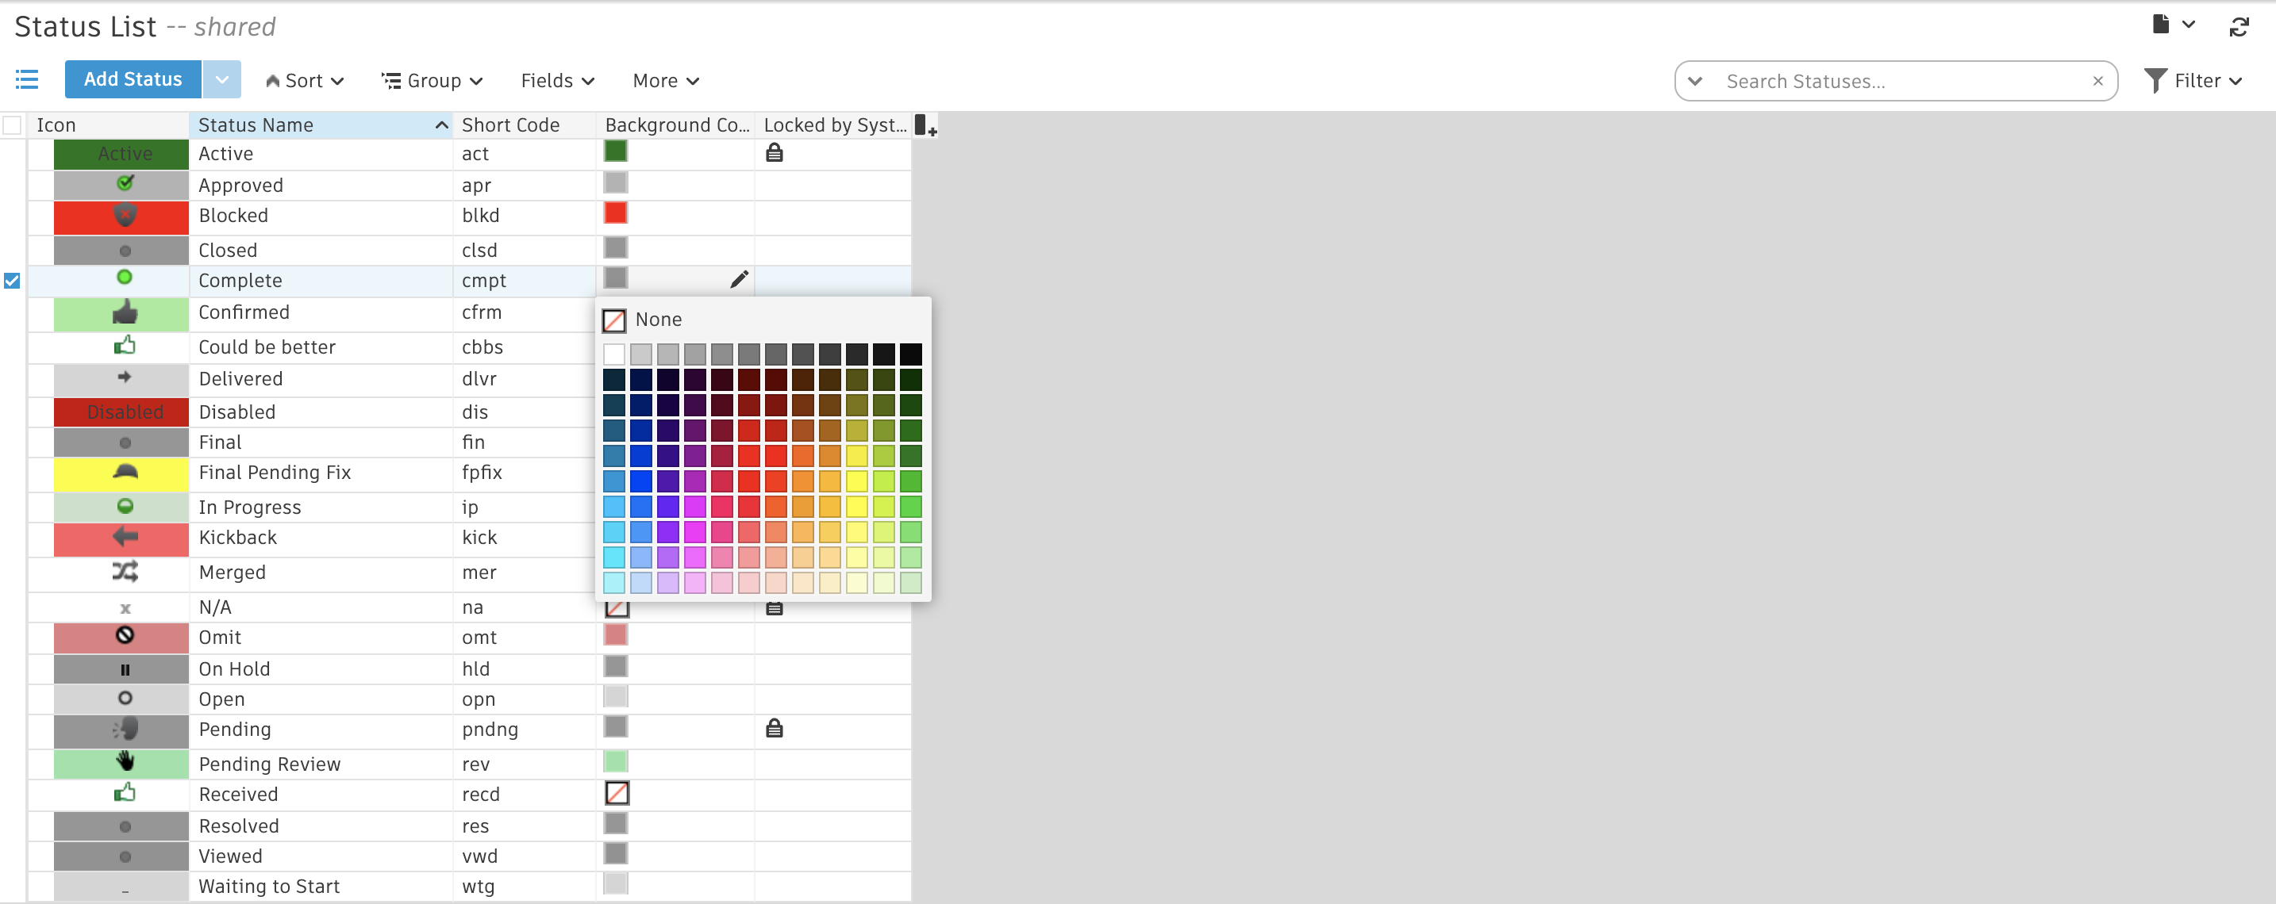Open the Filter dropdown
This screenshot has width=2276, height=904.
pos(2195,79)
